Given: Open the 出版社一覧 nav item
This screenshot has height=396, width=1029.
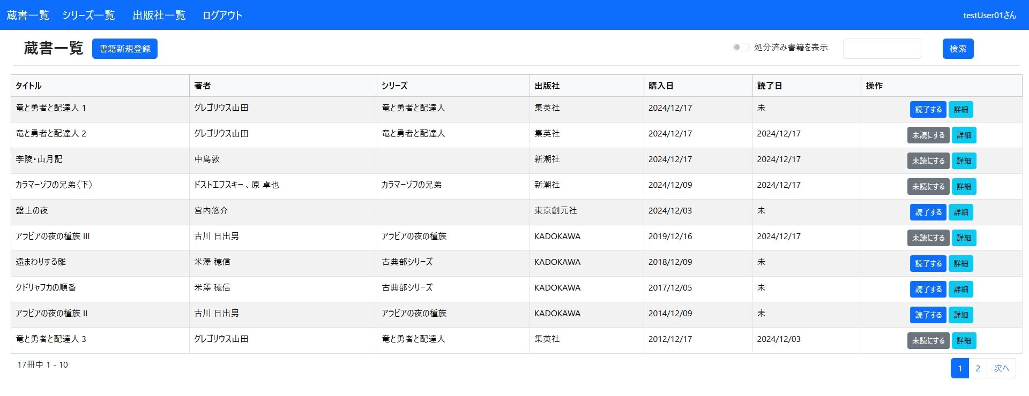Looking at the screenshot, I should pos(159,15).
